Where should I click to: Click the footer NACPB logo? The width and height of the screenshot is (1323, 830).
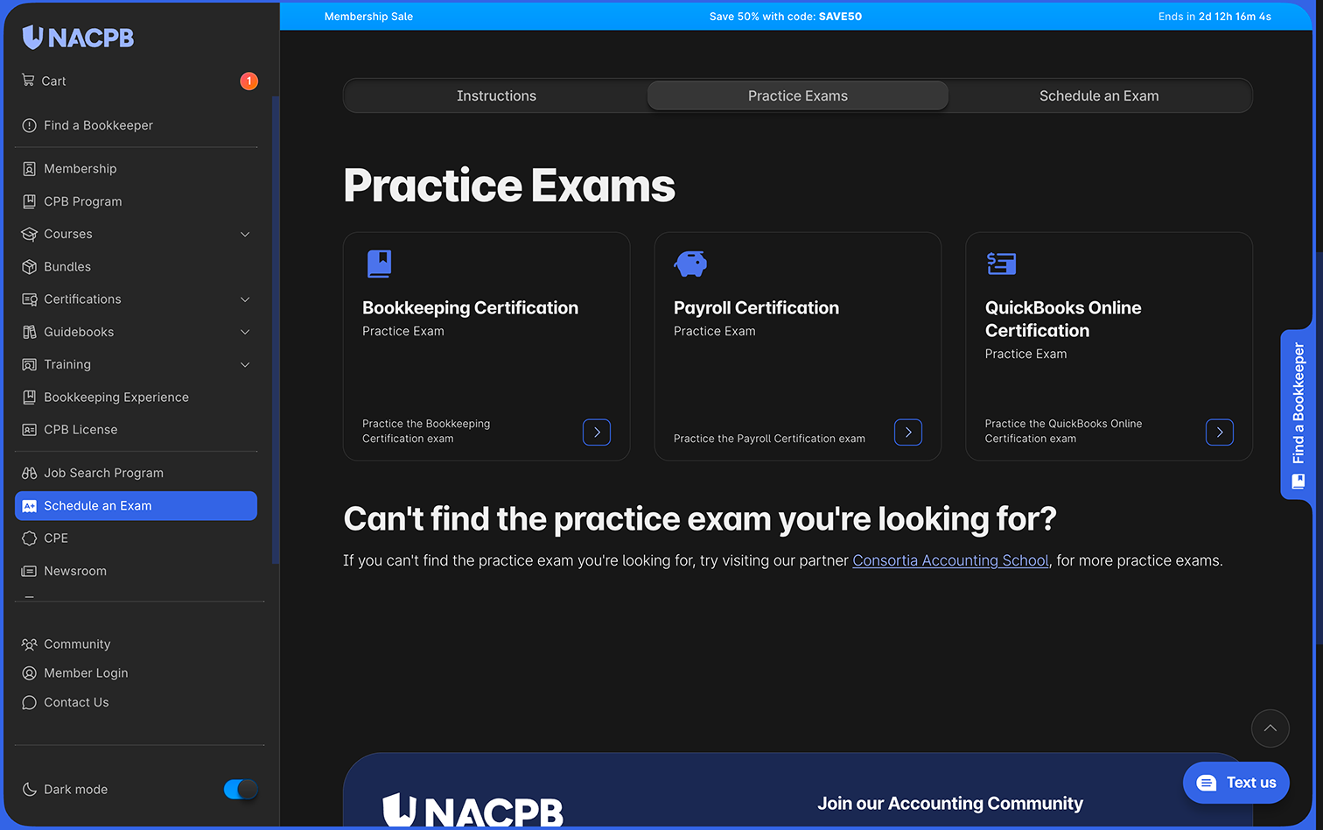click(473, 810)
